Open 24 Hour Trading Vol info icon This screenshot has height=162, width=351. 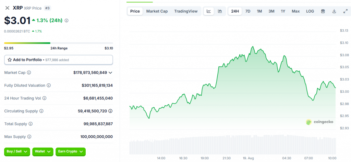pos(44,98)
